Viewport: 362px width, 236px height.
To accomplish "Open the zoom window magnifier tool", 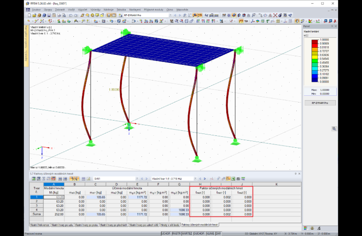I will pos(176,21).
